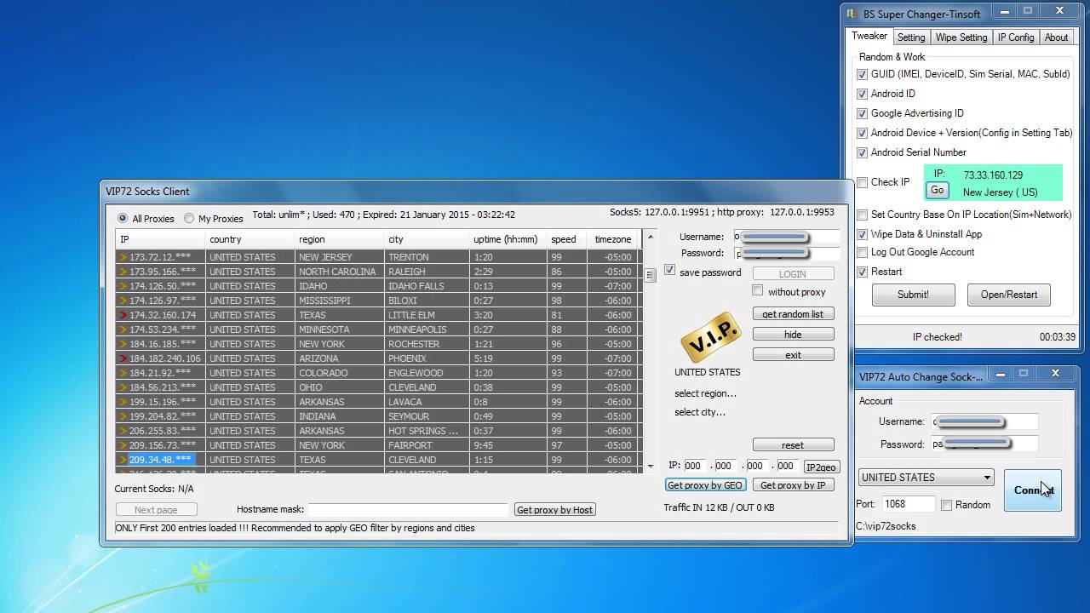Sort proxy list by uptime (hh:mm) header
The image size is (1090, 613).
(508, 239)
